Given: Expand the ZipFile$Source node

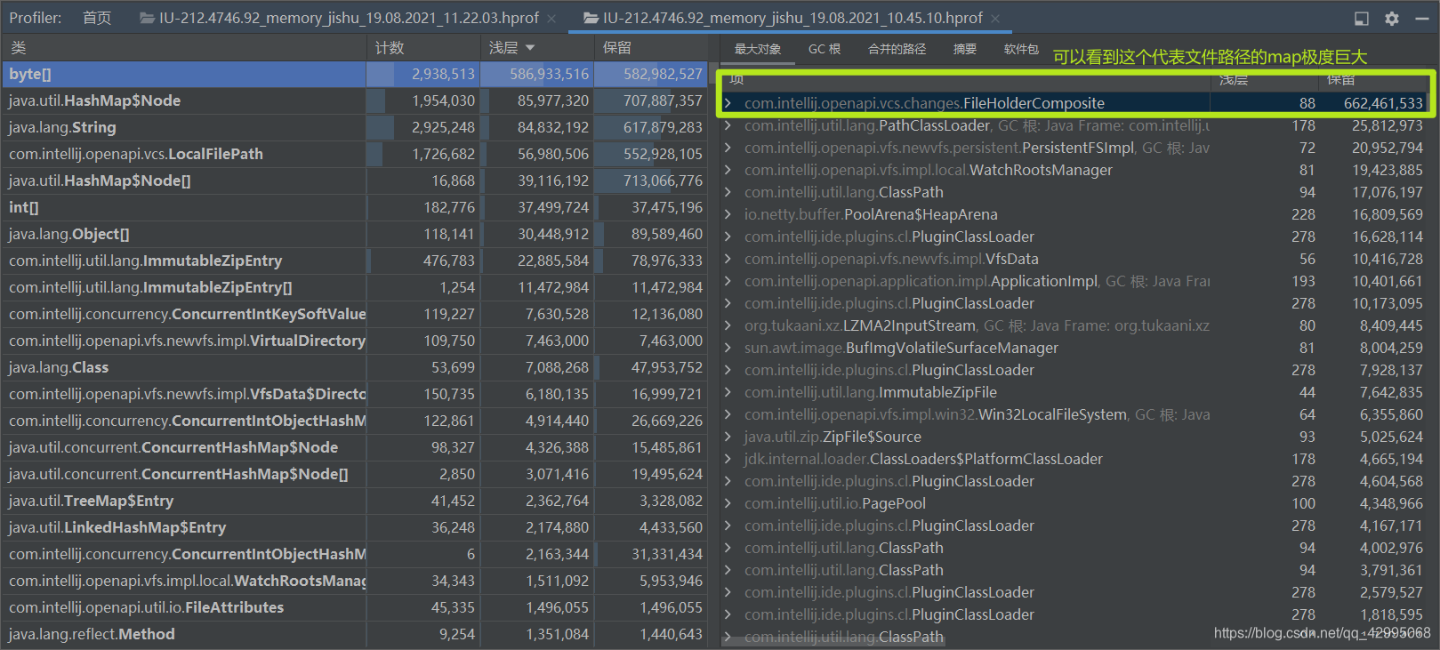Looking at the screenshot, I should 728,437.
